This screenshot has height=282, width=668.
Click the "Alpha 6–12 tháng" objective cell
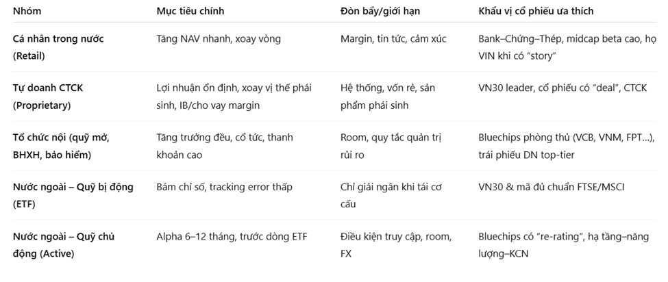(232, 237)
